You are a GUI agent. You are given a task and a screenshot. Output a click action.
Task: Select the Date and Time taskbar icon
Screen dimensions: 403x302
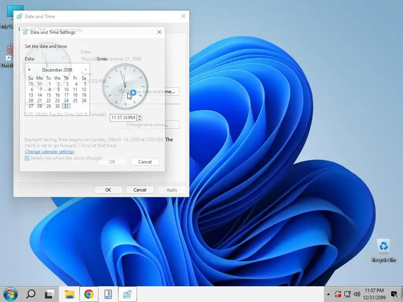coord(128,294)
